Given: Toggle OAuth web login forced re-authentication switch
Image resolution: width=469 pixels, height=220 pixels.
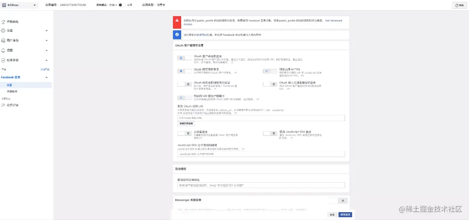Looking at the screenshot, I should pyautogui.click(x=184, y=84).
